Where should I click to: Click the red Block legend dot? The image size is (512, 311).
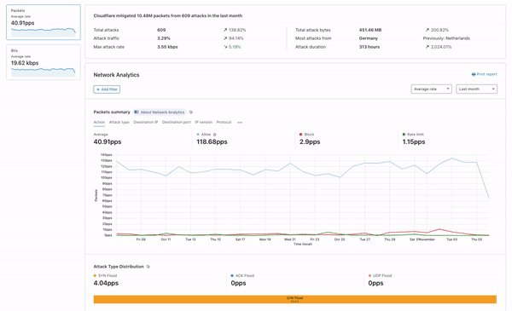tap(300, 135)
